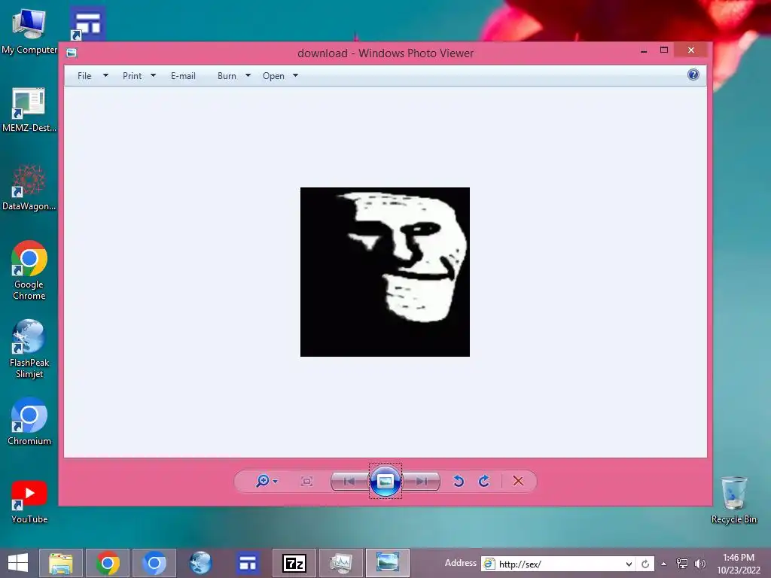The height and width of the screenshot is (578, 771).
Task: Click the Photo Viewer title bar icon
Action: pos(72,53)
